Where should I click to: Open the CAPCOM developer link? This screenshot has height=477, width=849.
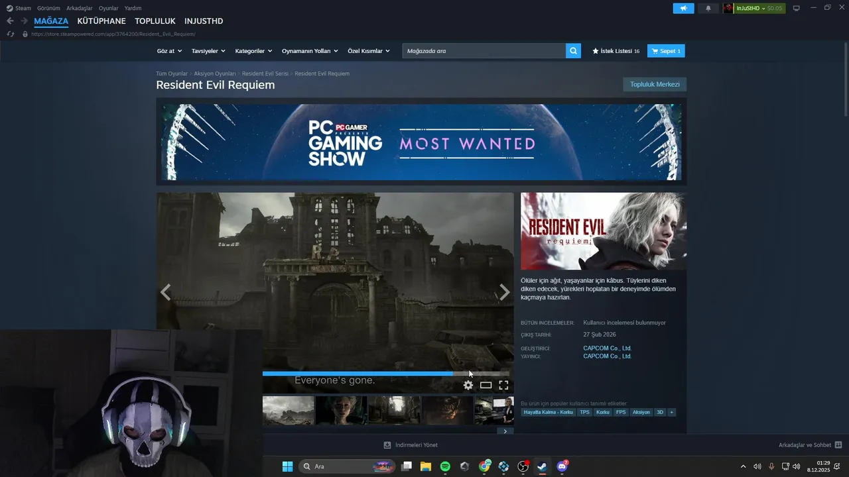point(607,348)
